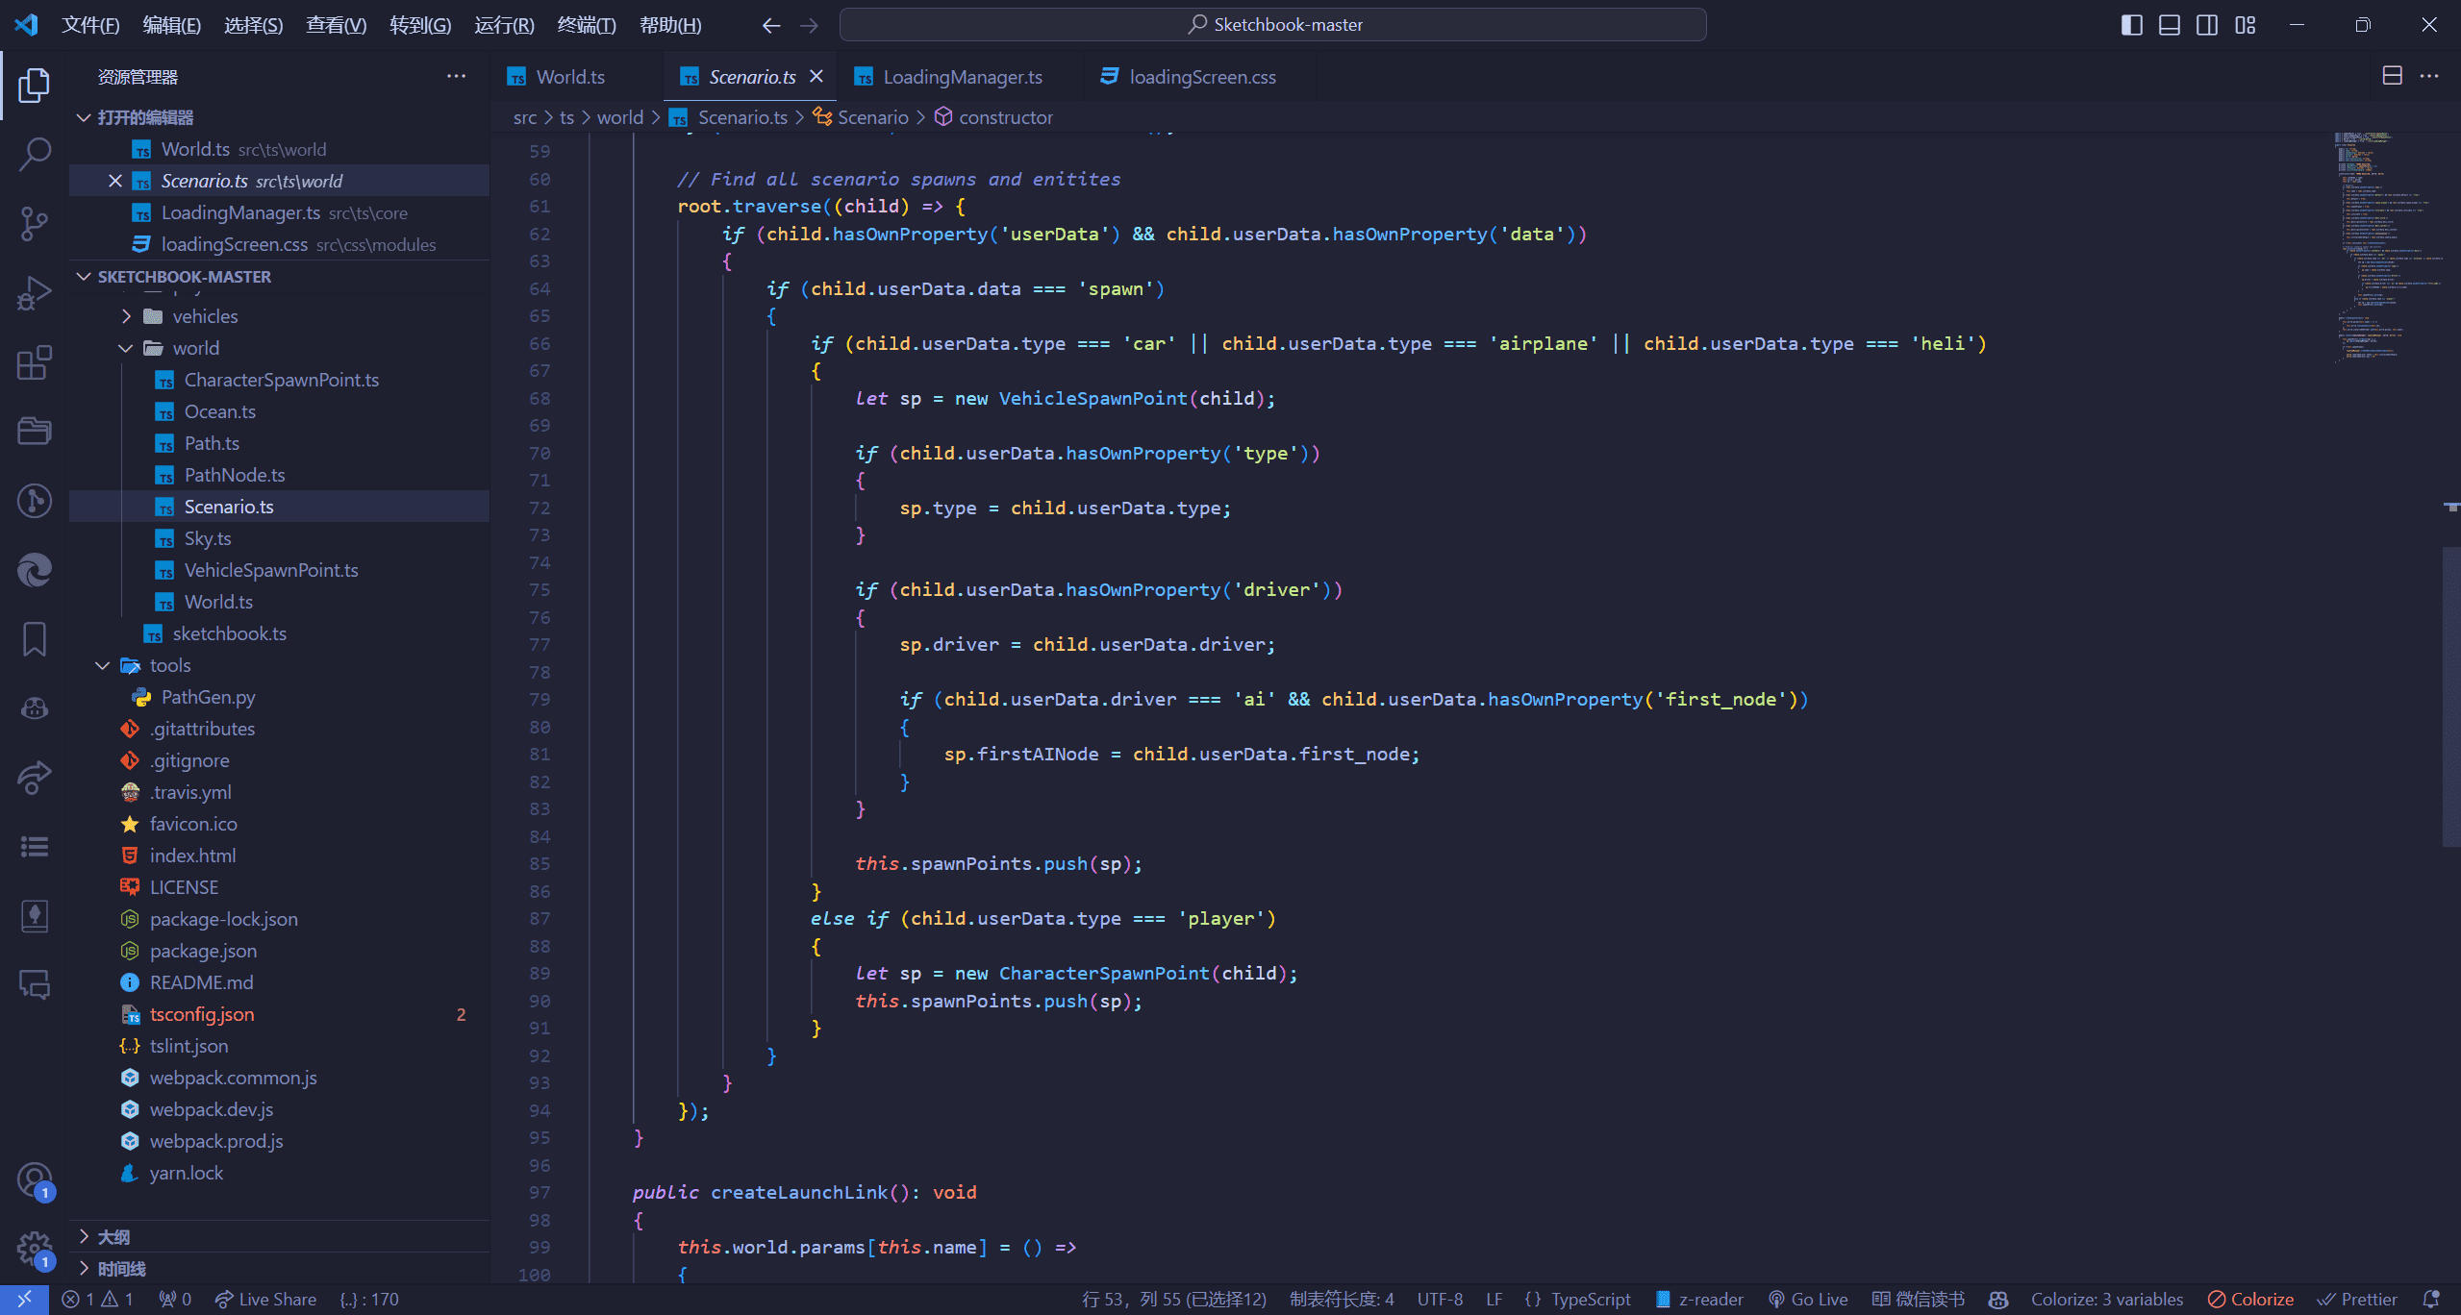The width and height of the screenshot is (2461, 1315).
Task: Click the editor vertical scrollbar
Action: coord(2451,698)
